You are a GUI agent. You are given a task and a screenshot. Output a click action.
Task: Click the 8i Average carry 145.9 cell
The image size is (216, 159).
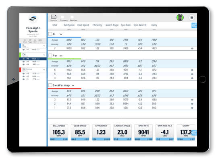pyautogui.click(x=154, y=40)
